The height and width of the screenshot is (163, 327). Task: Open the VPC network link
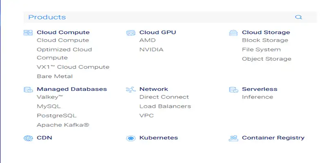(147, 116)
